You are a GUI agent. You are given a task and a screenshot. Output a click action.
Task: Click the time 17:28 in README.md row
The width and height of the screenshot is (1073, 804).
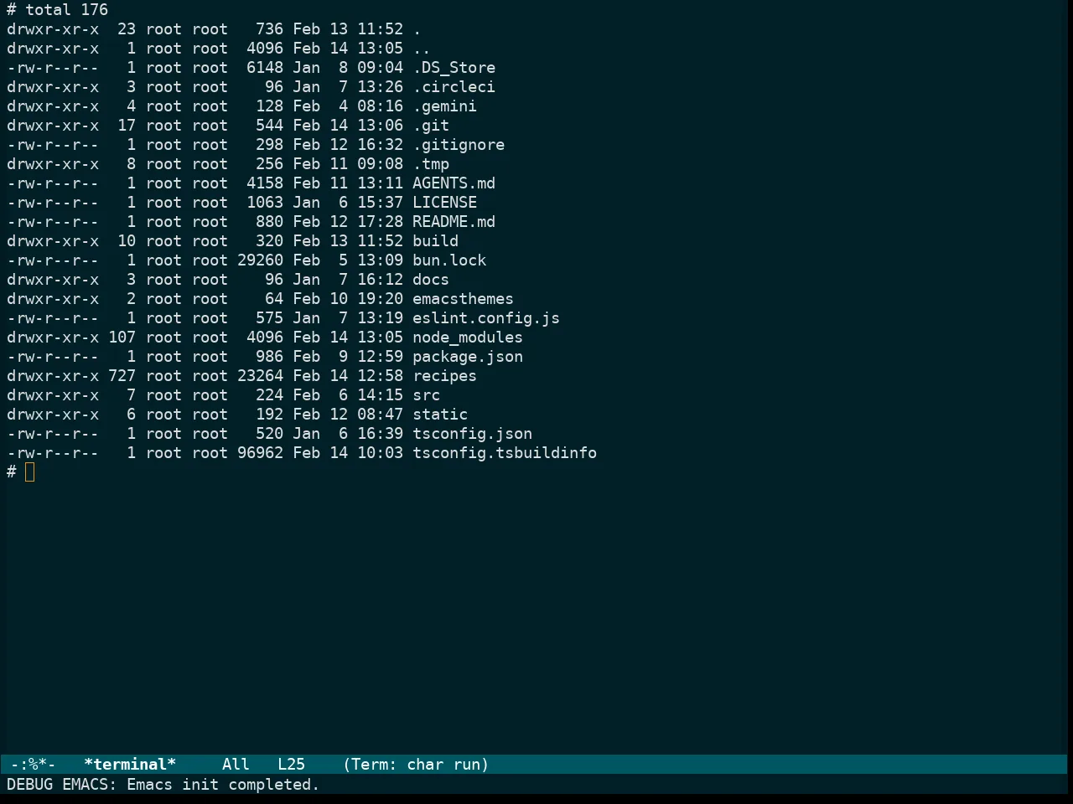coord(380,222)
